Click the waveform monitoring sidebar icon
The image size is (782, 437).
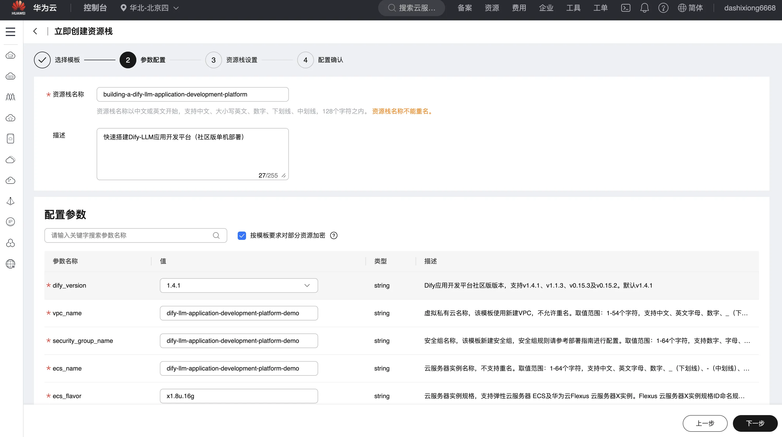click(x=11, y=97)
